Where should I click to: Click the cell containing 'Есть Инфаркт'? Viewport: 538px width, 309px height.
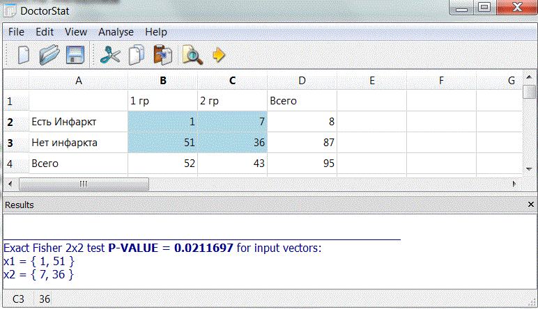[78, 122]
